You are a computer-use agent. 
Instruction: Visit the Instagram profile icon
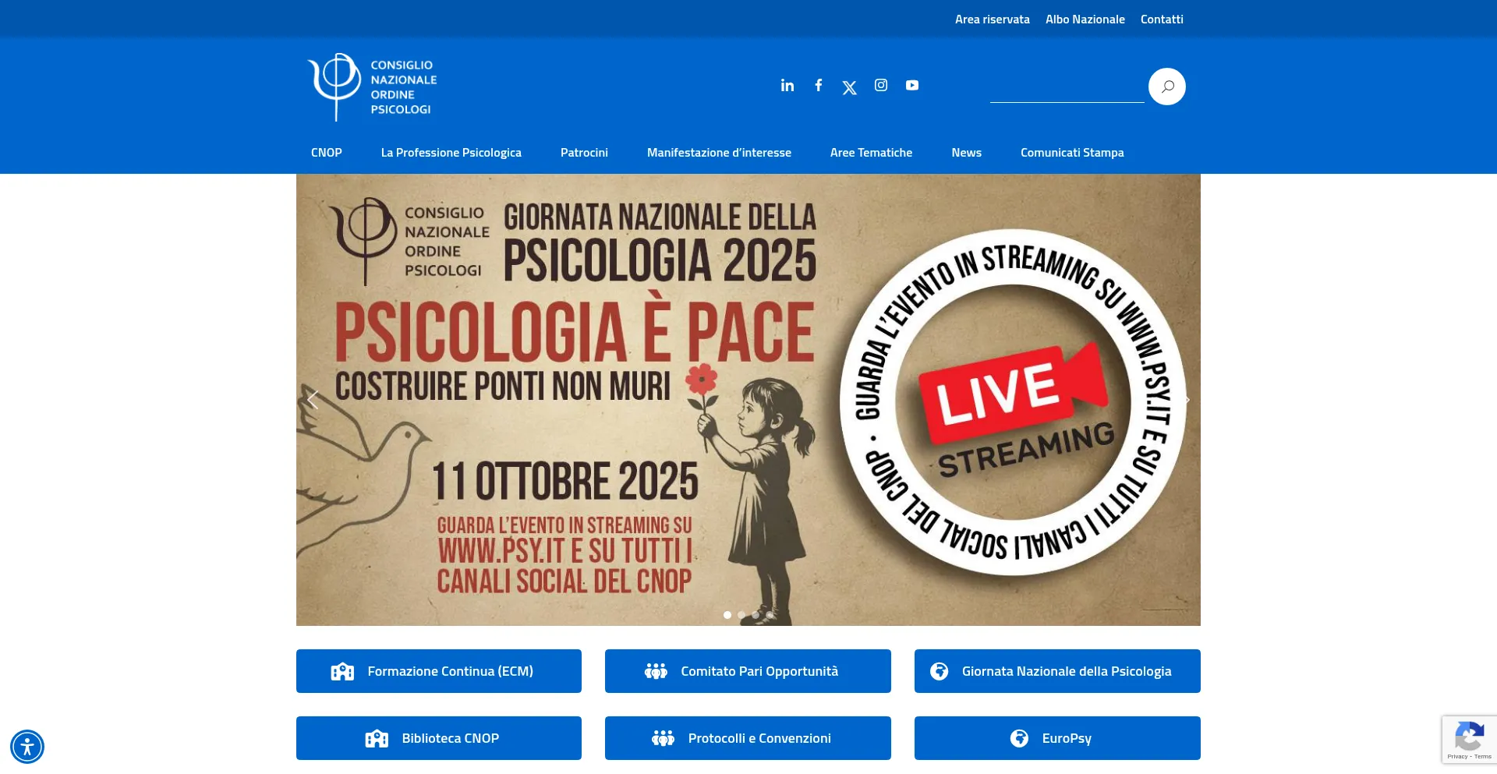point(881,85)
